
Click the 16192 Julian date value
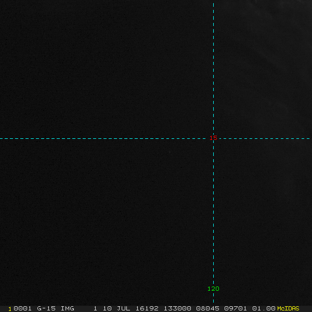(146, 308)
